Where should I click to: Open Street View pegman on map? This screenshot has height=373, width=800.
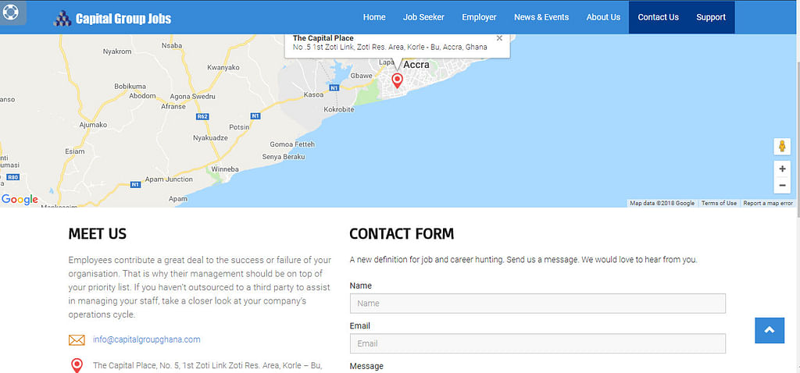click(782, 146)
